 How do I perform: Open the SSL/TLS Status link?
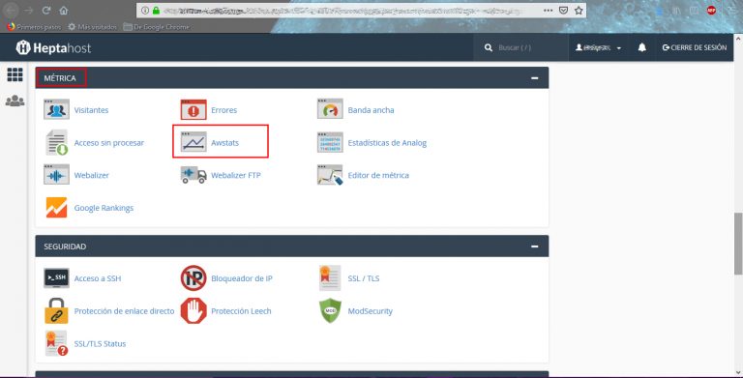[x=100, y=344]
